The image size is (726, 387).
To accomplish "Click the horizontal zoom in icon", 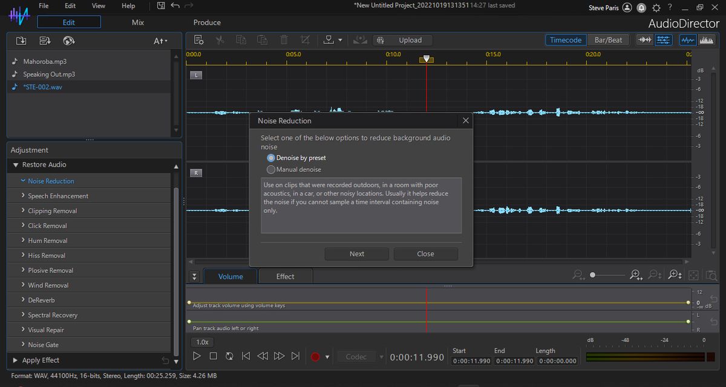I will 635,275.
